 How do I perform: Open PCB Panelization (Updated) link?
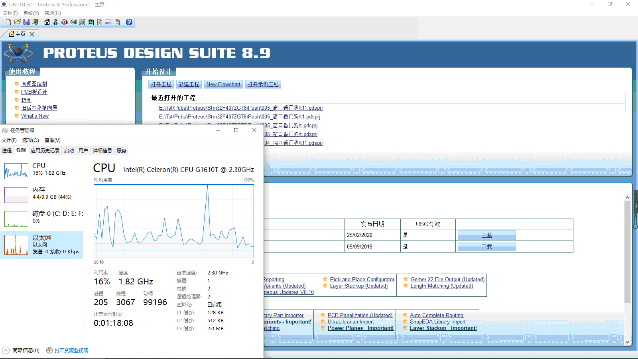click(360, 316)
